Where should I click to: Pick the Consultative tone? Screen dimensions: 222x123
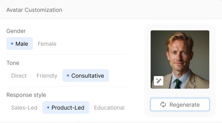tap(86, 76)
